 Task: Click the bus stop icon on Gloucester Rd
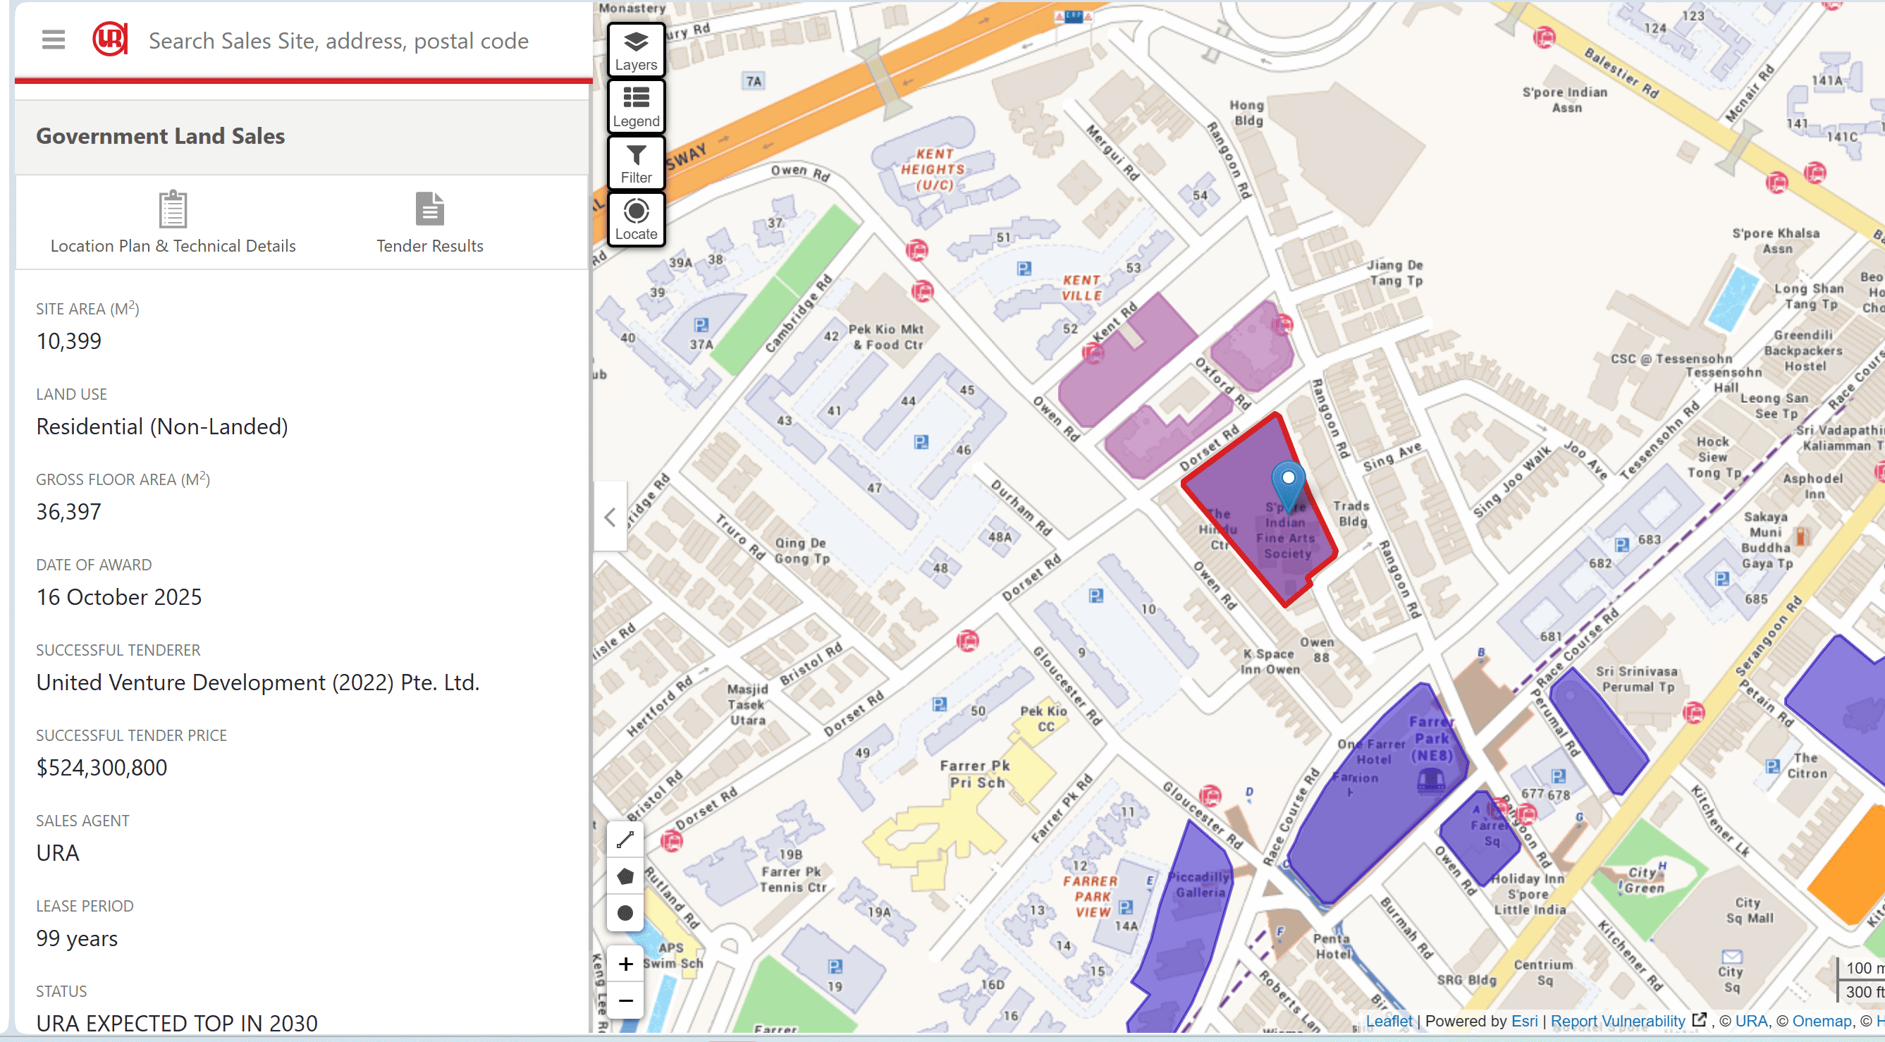coord(1210,795)
